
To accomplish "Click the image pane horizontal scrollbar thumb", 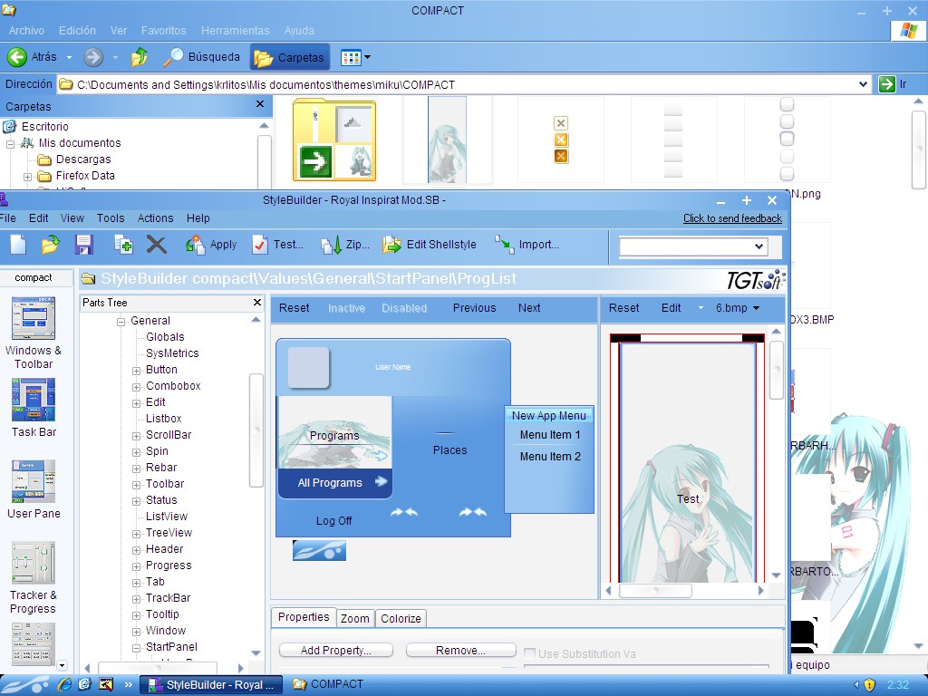I will (655, 590).
